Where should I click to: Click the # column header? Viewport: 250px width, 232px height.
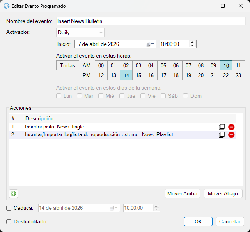pyautogui.click(x=13, y=118)
